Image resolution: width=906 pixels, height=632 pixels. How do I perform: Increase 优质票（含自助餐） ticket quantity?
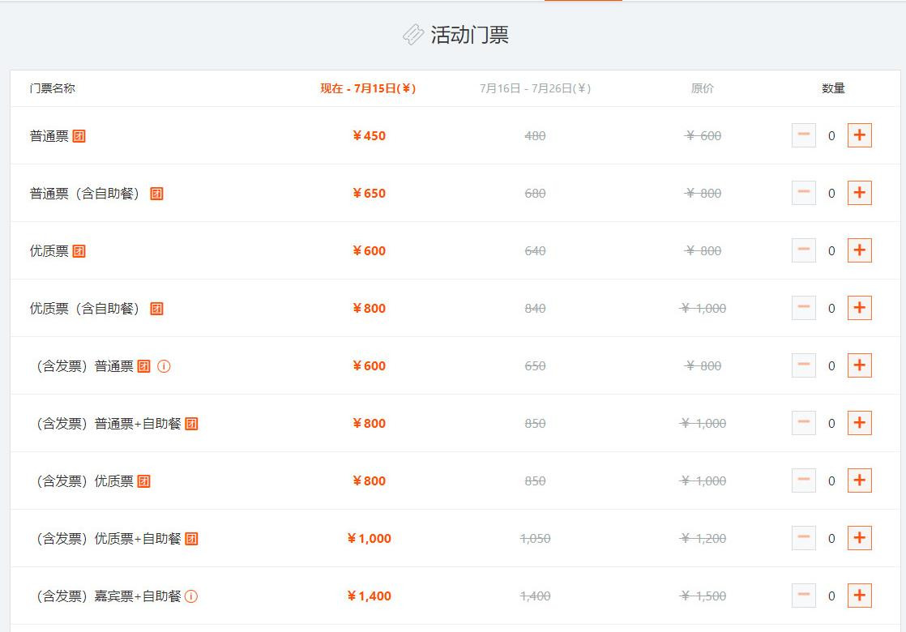[859, 308]
